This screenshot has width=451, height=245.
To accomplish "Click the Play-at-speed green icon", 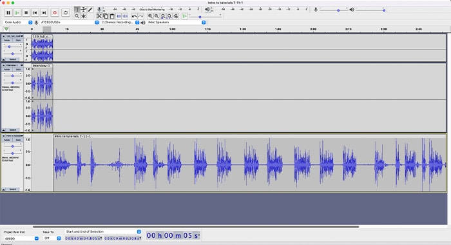I will point(185,16).
